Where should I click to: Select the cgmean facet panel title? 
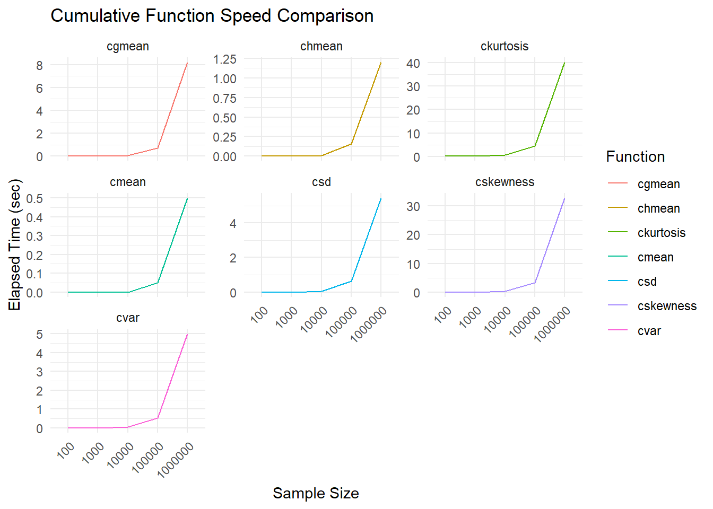point(128,47)
